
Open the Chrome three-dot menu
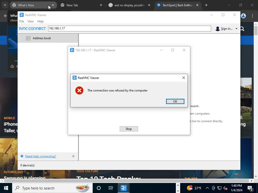click(x=252, y=16)
